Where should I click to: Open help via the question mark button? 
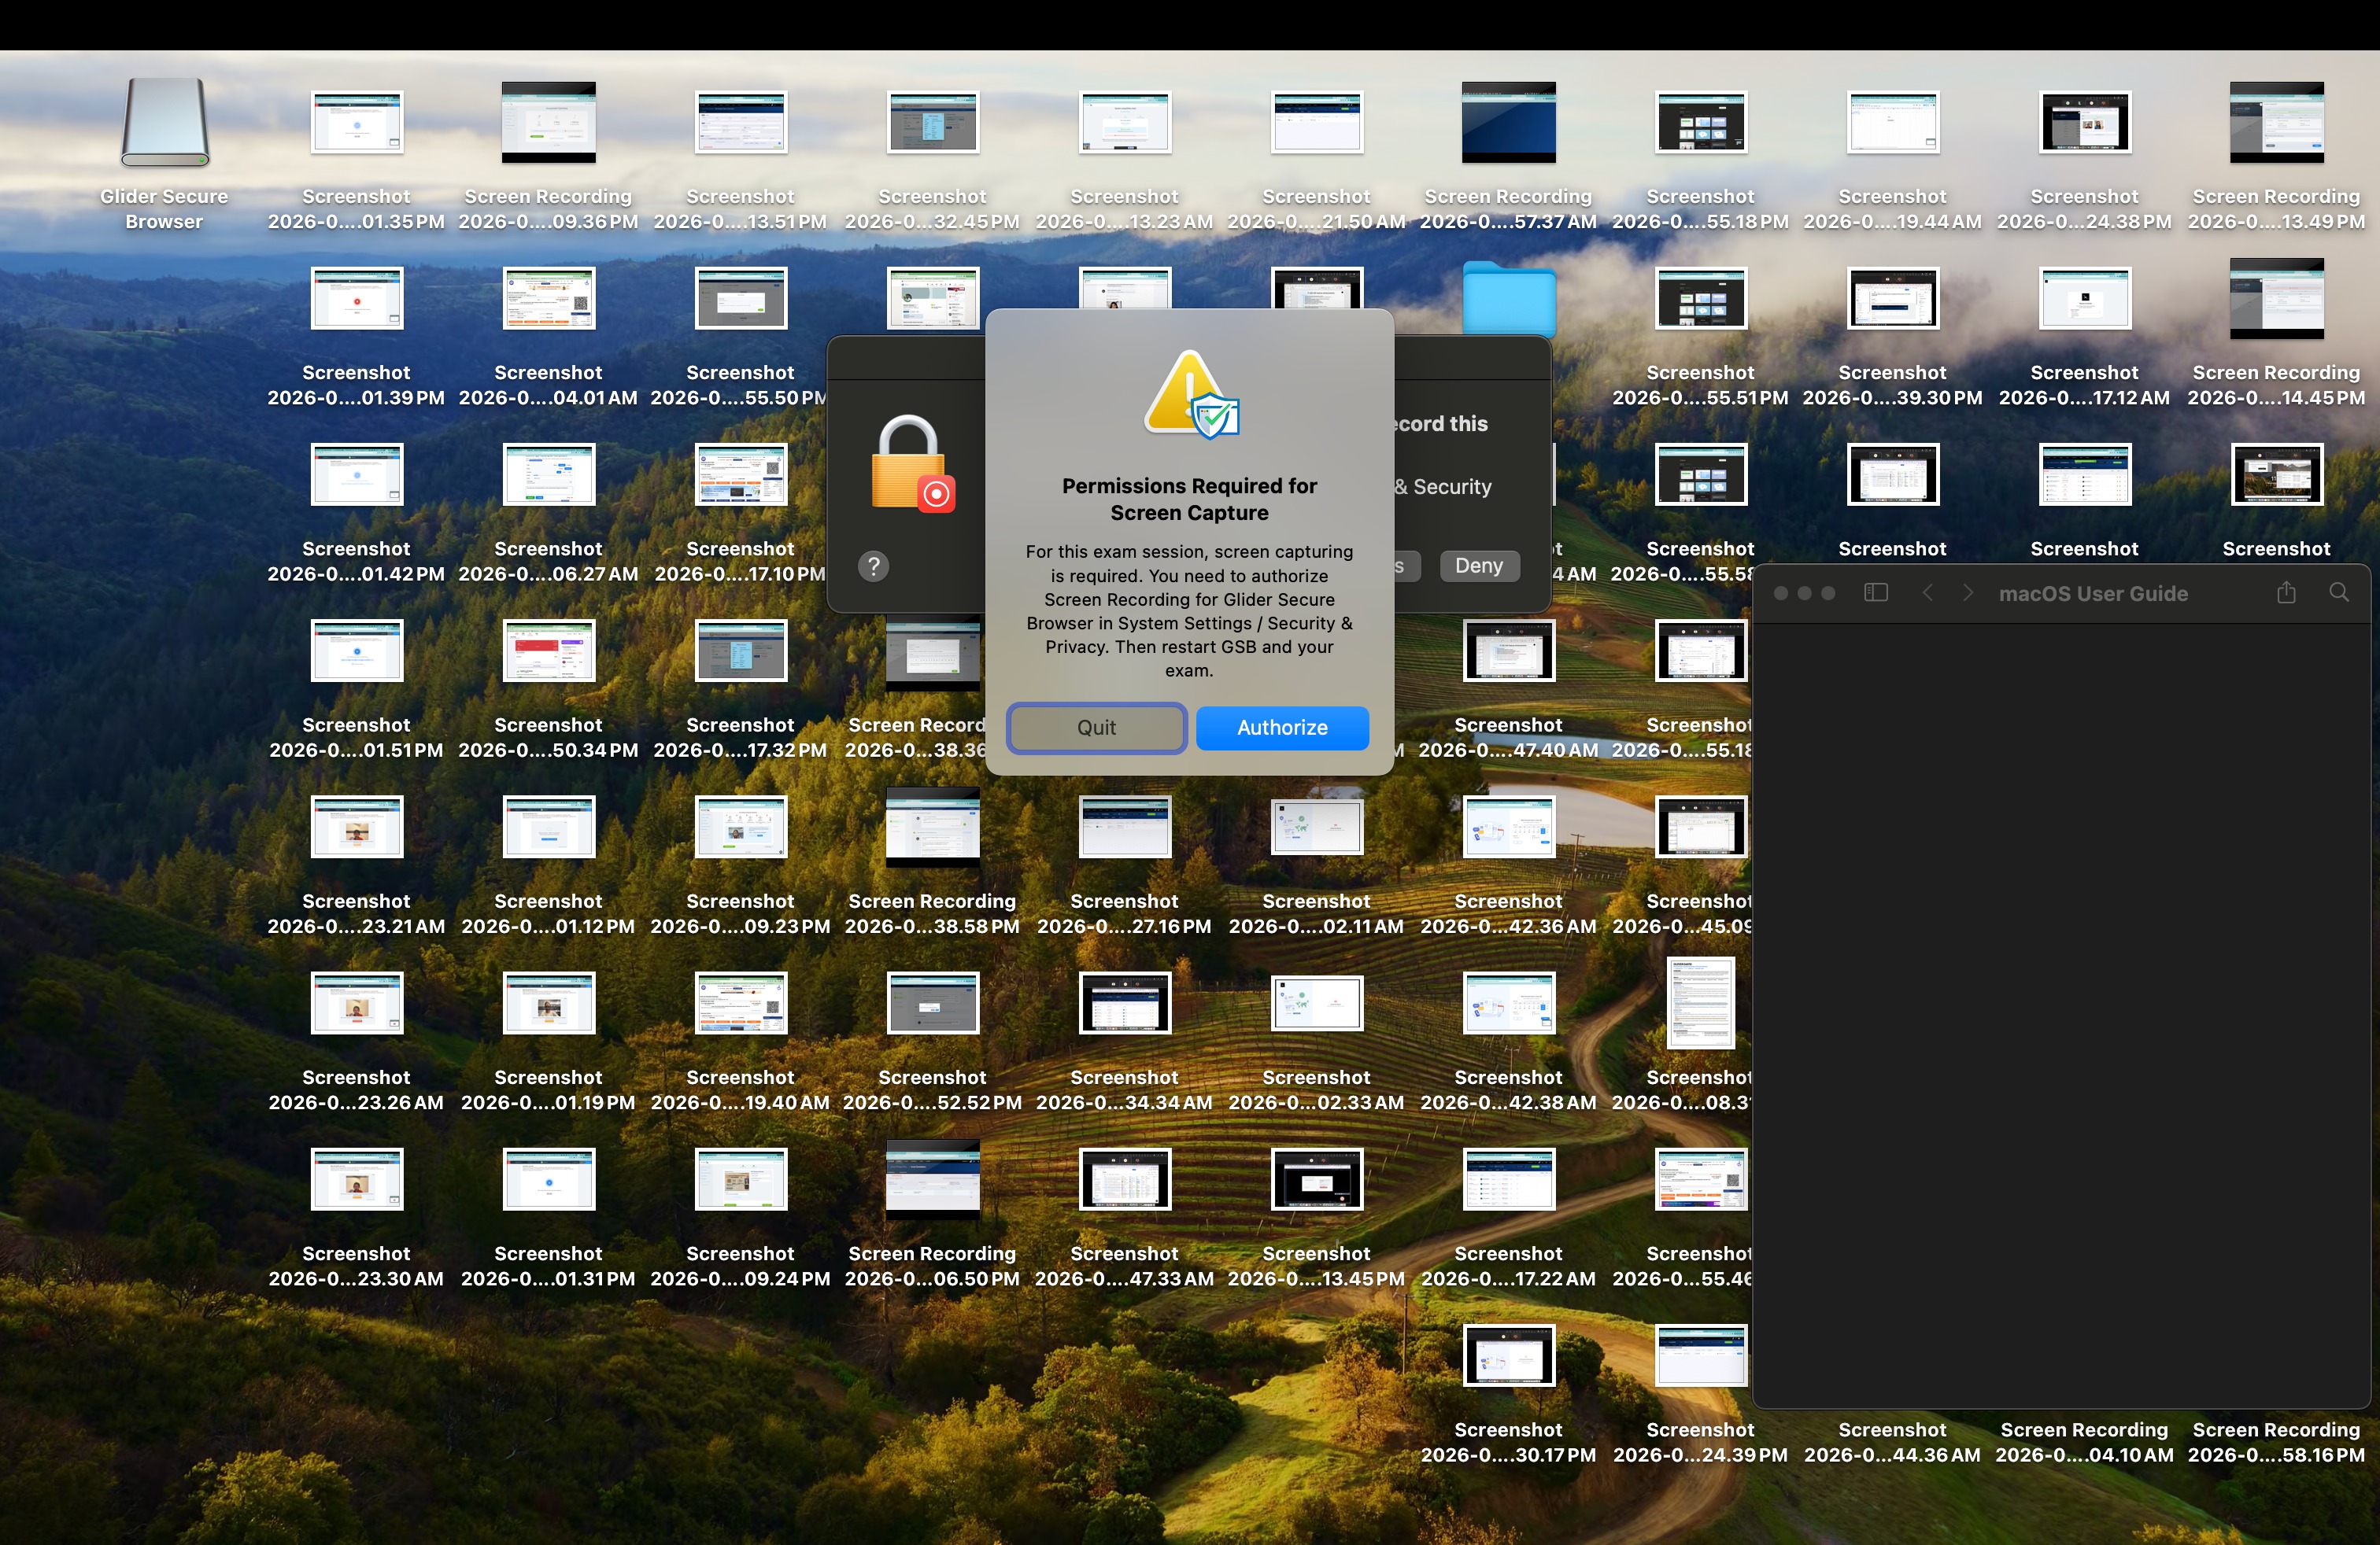click(x=873, y=566)
